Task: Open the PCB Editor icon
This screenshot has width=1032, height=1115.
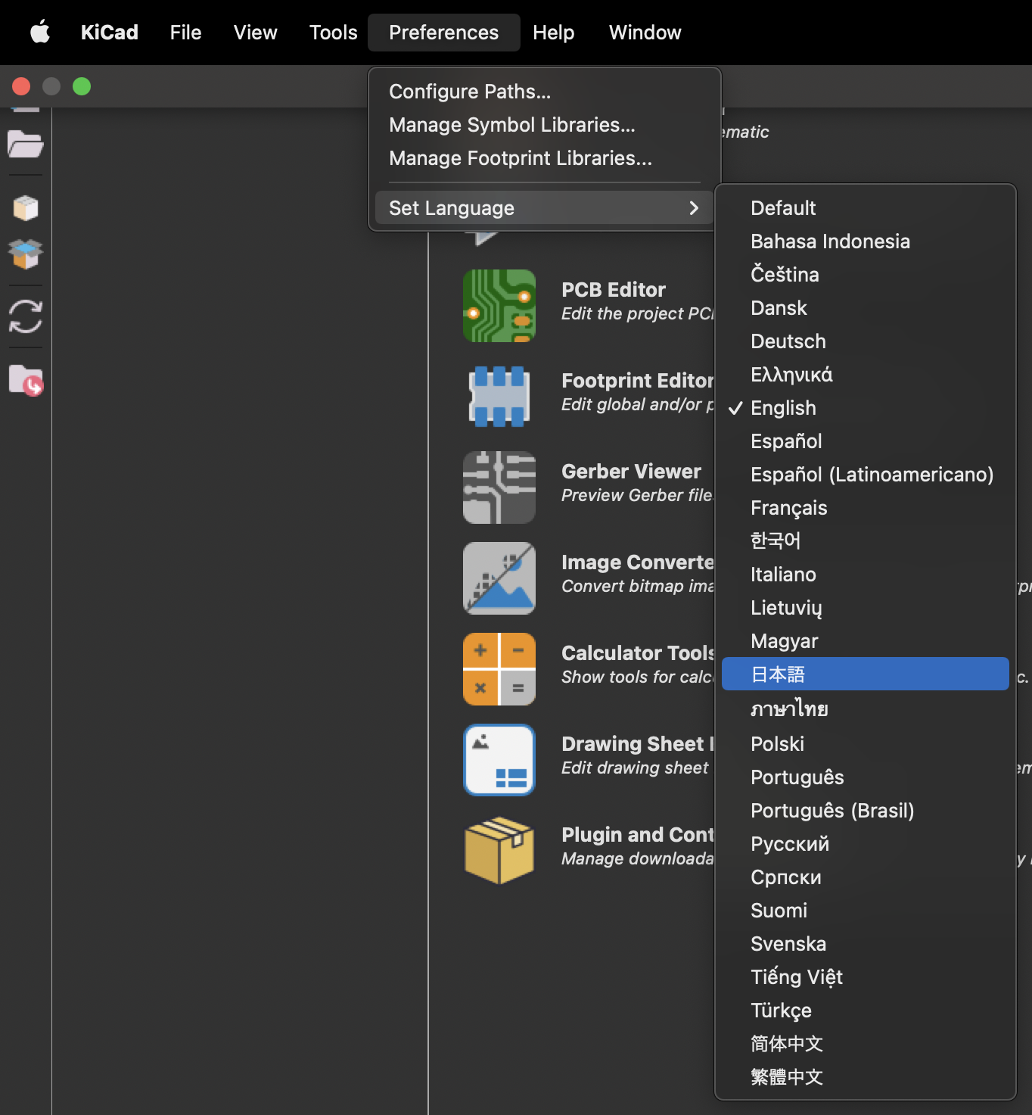Action: tap(499, 306)
